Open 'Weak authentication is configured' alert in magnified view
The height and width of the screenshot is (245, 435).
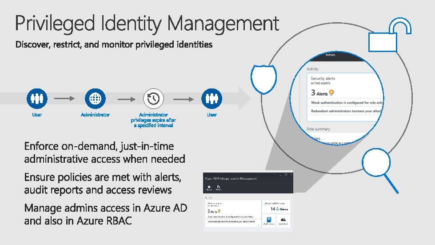point(347,103)
